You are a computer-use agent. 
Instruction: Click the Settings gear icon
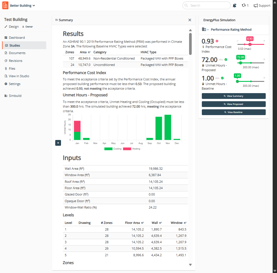6,84
